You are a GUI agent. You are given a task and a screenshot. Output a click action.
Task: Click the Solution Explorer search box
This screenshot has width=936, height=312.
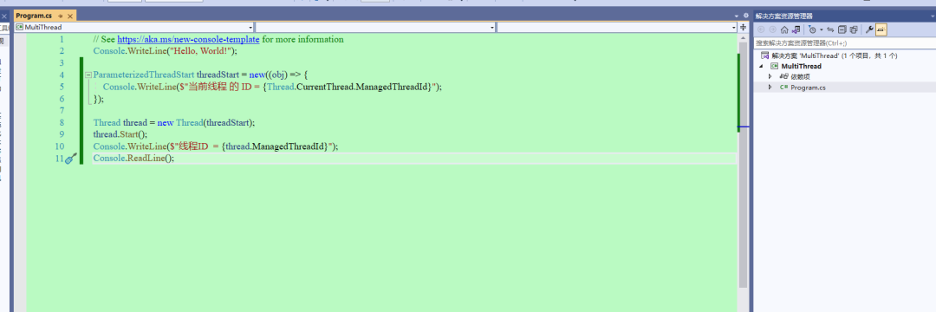click(x=844, y=43)
